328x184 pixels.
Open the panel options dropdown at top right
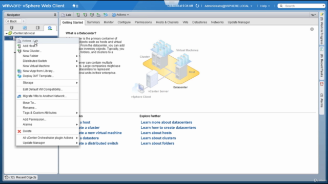point(313,15)
